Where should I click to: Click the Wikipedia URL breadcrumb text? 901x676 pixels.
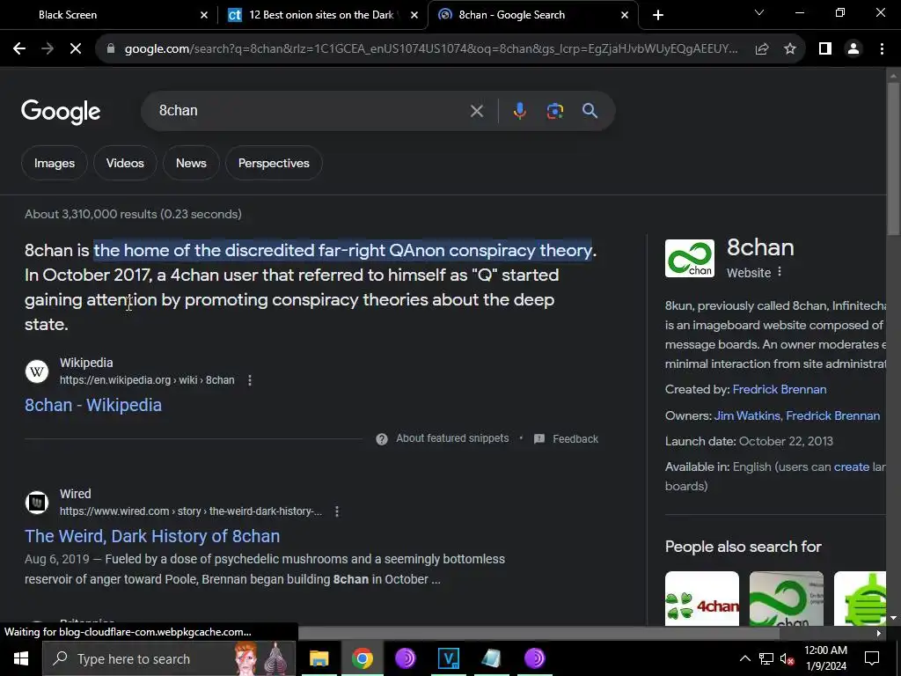pos(147,380)
